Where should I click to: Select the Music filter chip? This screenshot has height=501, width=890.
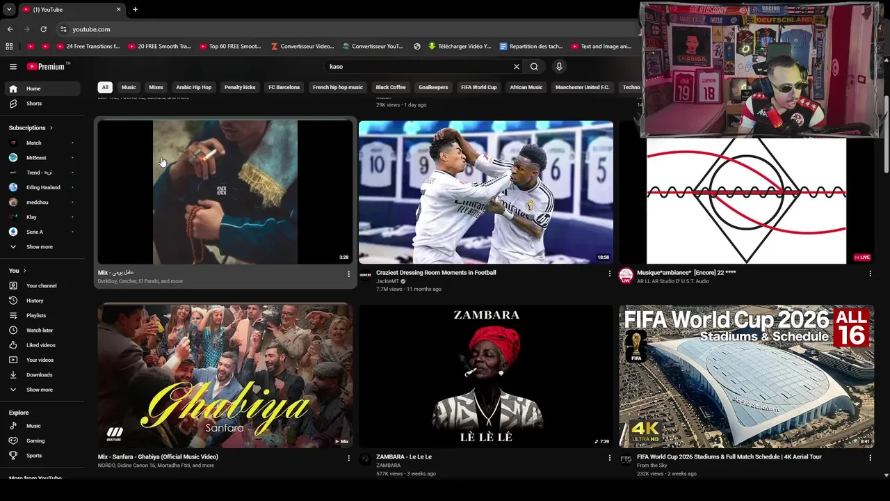[129, 88]
